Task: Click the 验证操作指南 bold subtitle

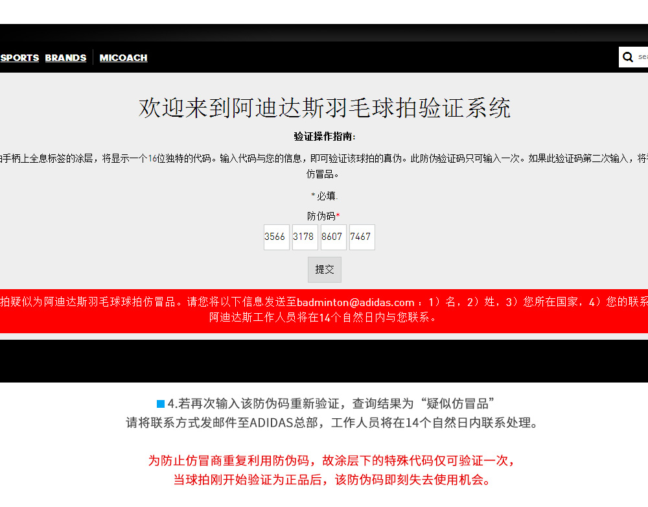Action: tap(325, 137)
